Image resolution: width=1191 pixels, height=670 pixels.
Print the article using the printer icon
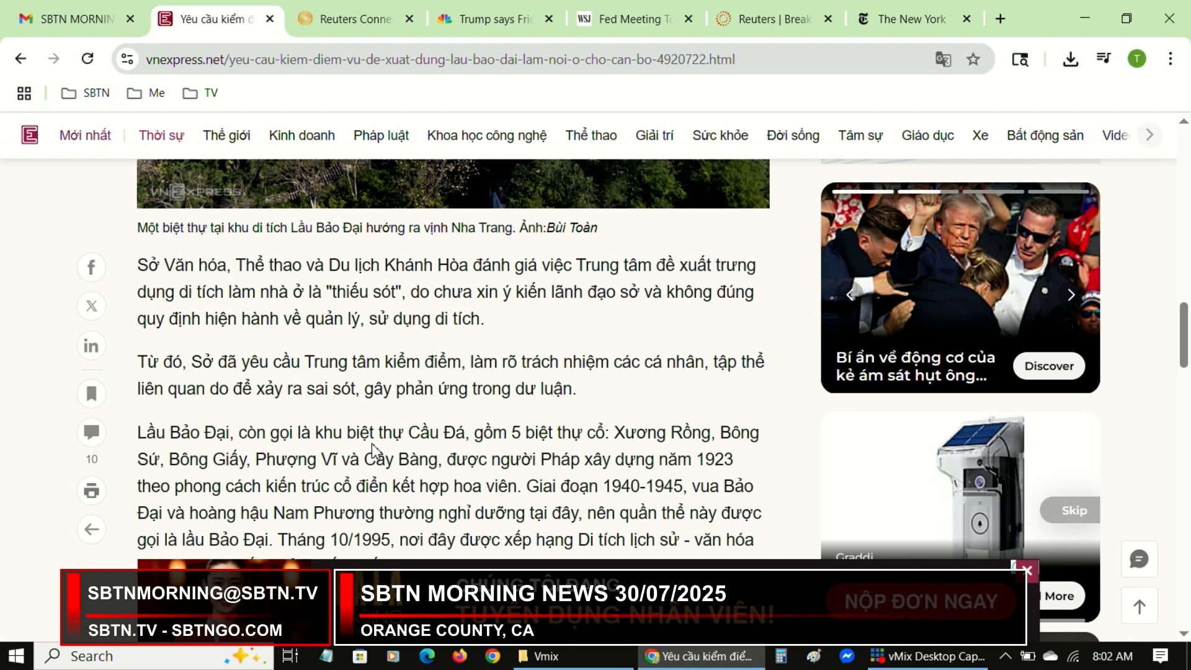point(91,490)
